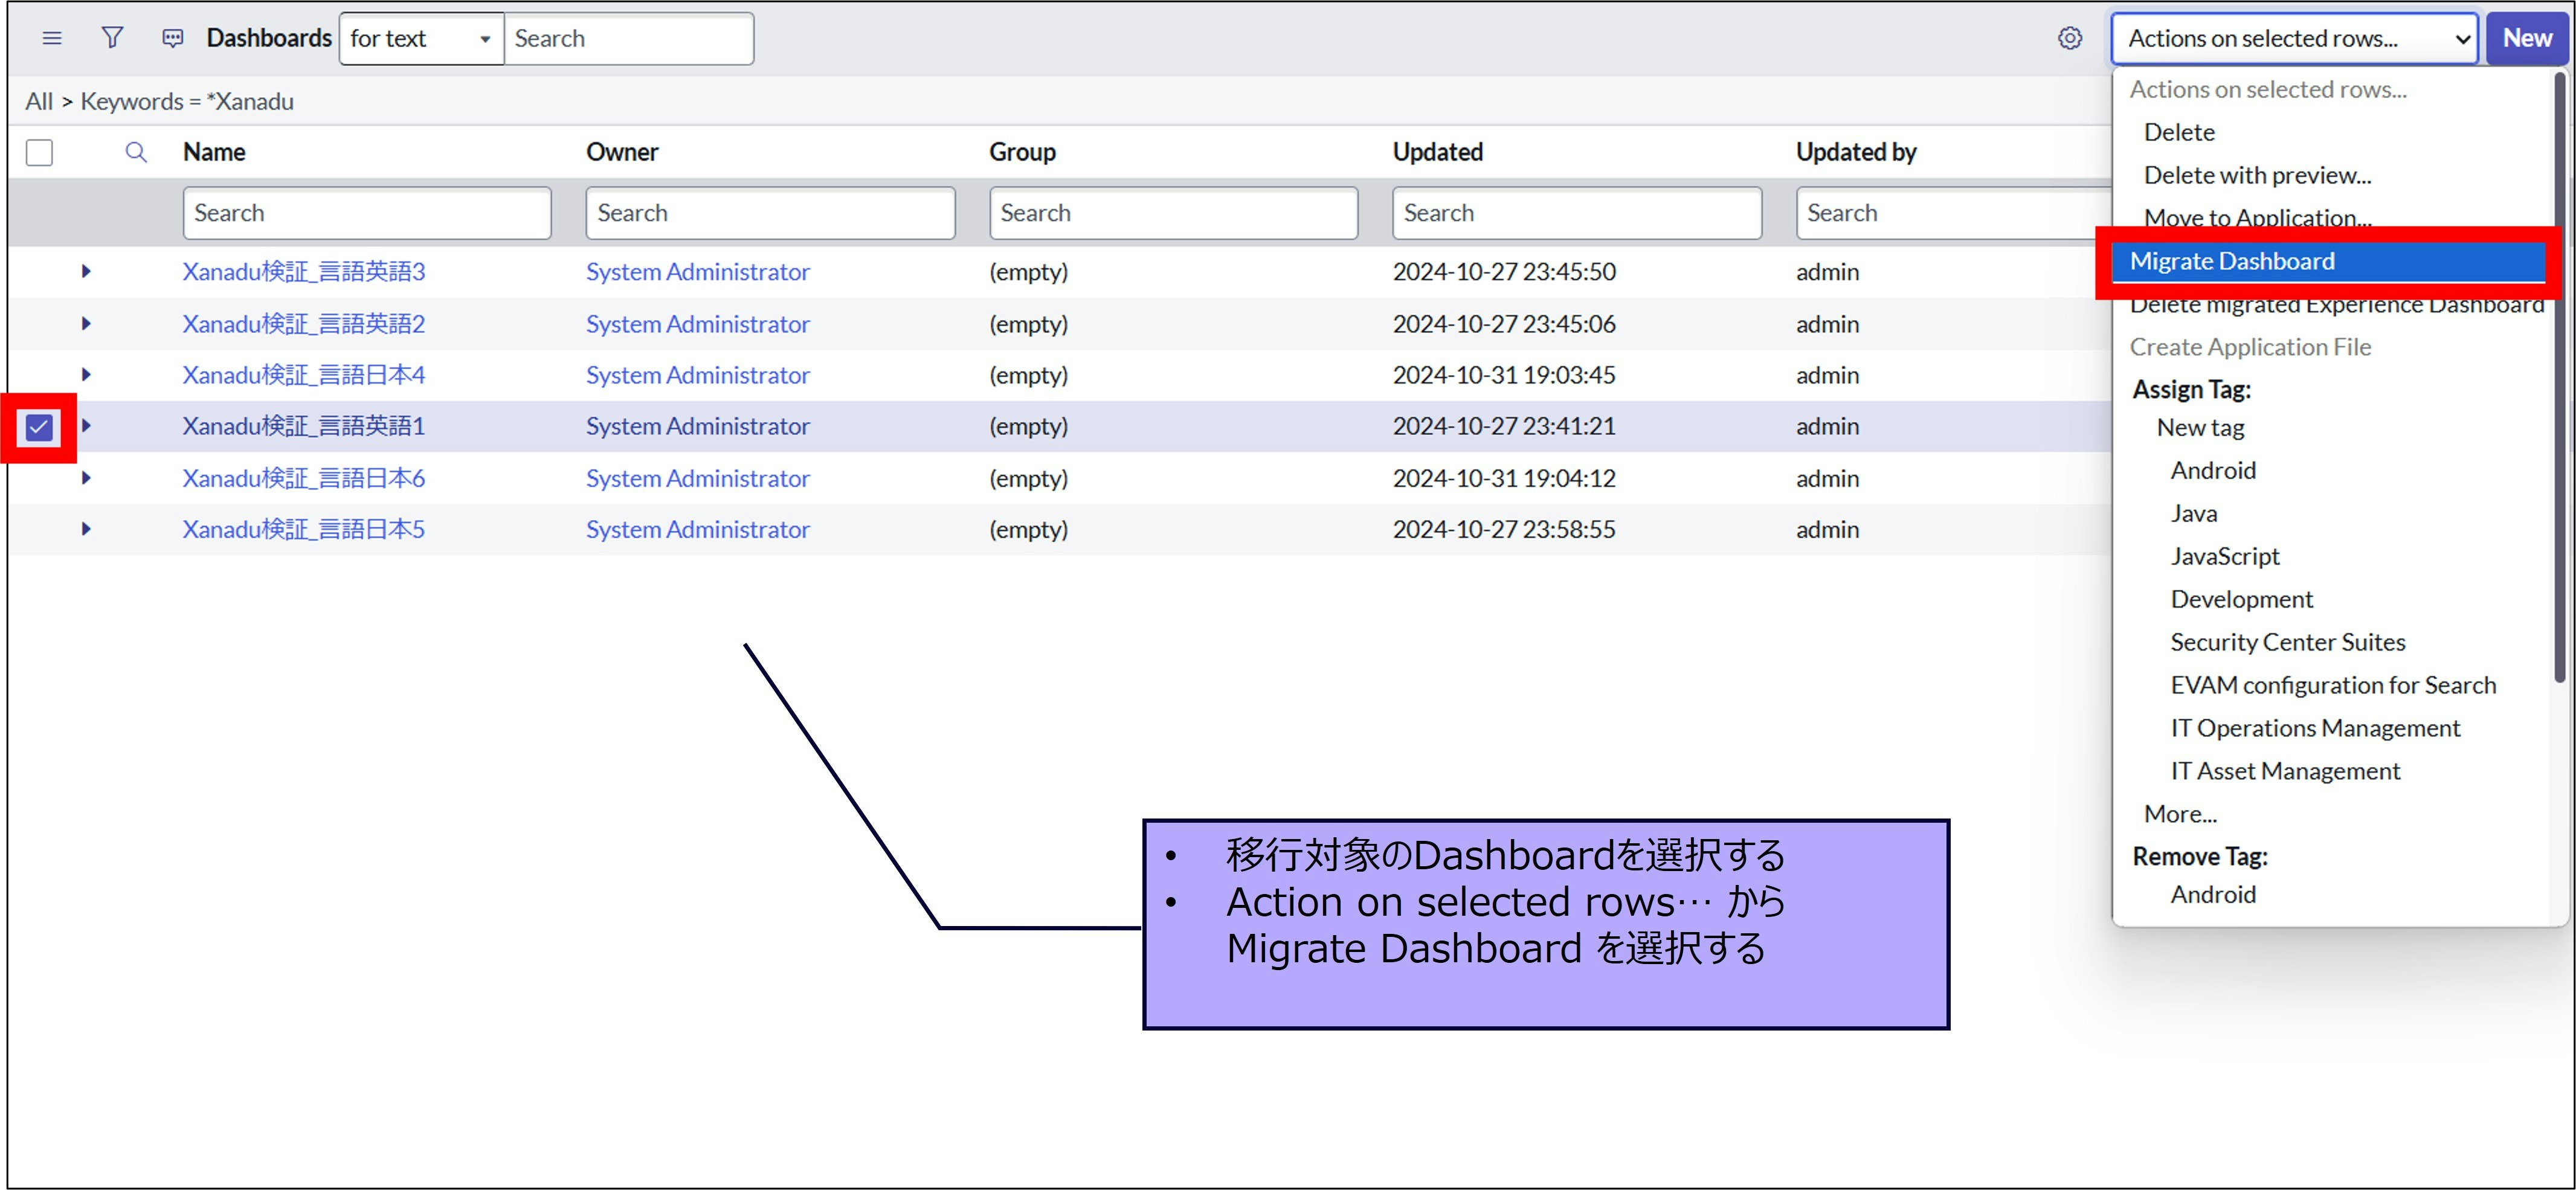Click More... under Assign Tag
This screenshot has width=2576, height=1190.
(2180, 813)
